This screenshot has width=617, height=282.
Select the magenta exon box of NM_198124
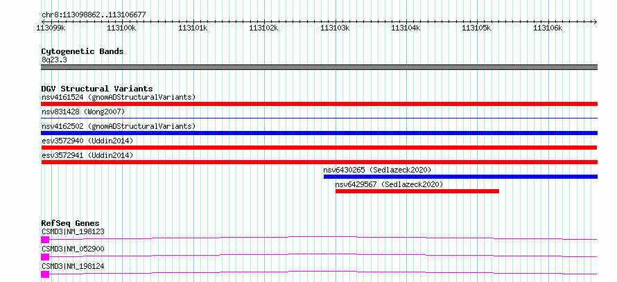pyautogui.click(x=45, y=274)
